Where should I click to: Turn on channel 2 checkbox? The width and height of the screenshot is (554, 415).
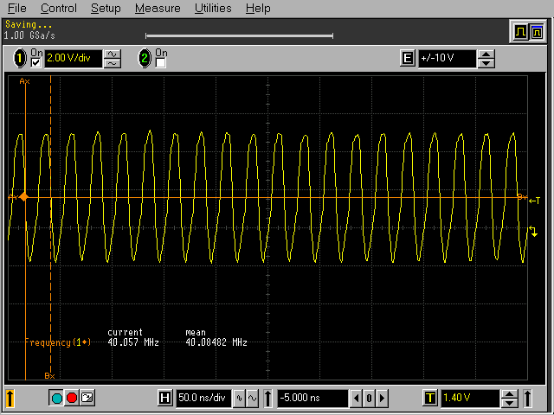tap(160, 63)
